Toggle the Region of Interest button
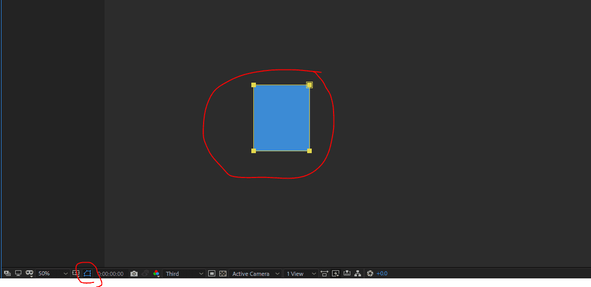The width and height of the screenshot is (591, 287). [x=212, y=274]
